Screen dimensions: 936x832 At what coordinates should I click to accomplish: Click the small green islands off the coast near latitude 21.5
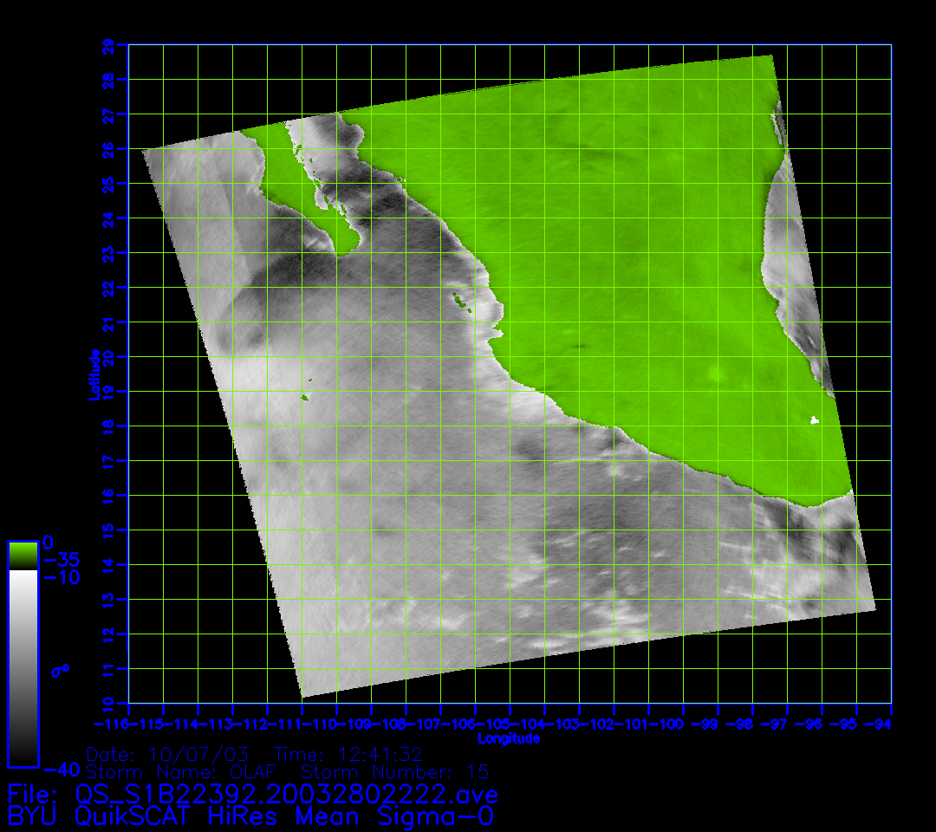[x=459, y=302]
